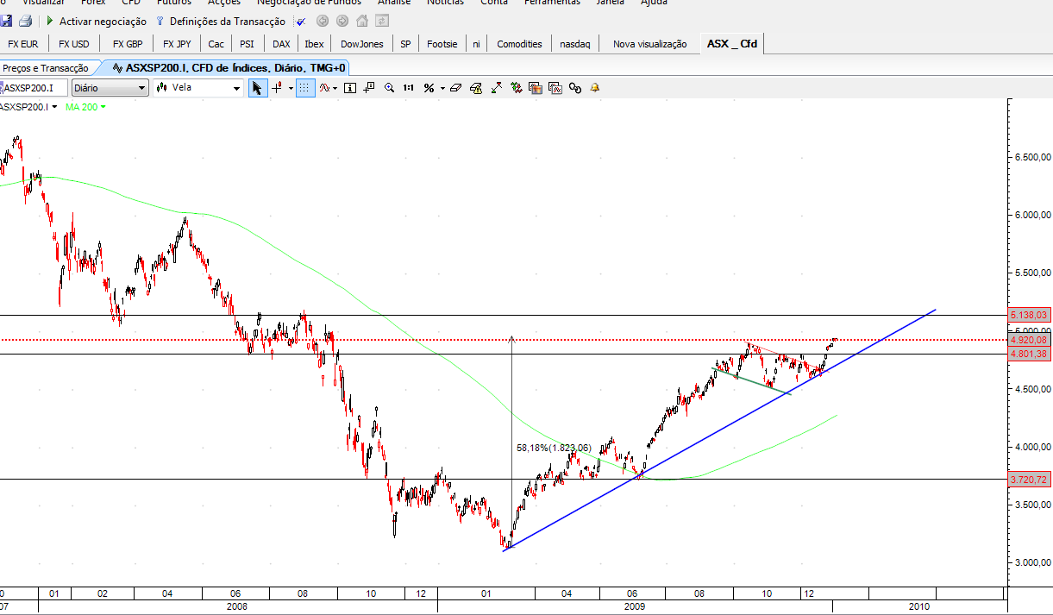
Task: Click the green and red trade markers icon
Action: pos(517,87)
